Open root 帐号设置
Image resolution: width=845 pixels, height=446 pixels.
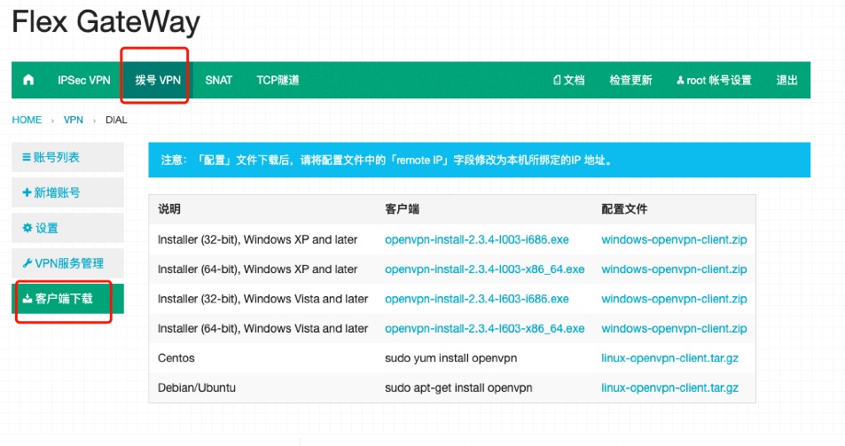pos(714,81)
